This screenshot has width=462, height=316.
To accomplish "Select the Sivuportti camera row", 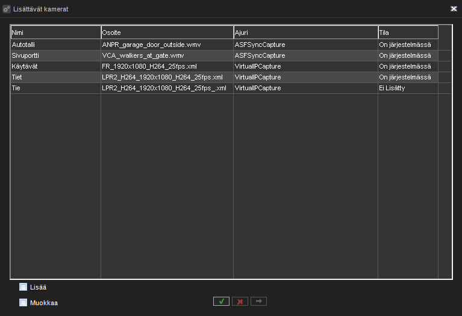I will click(x=55, y=55).
